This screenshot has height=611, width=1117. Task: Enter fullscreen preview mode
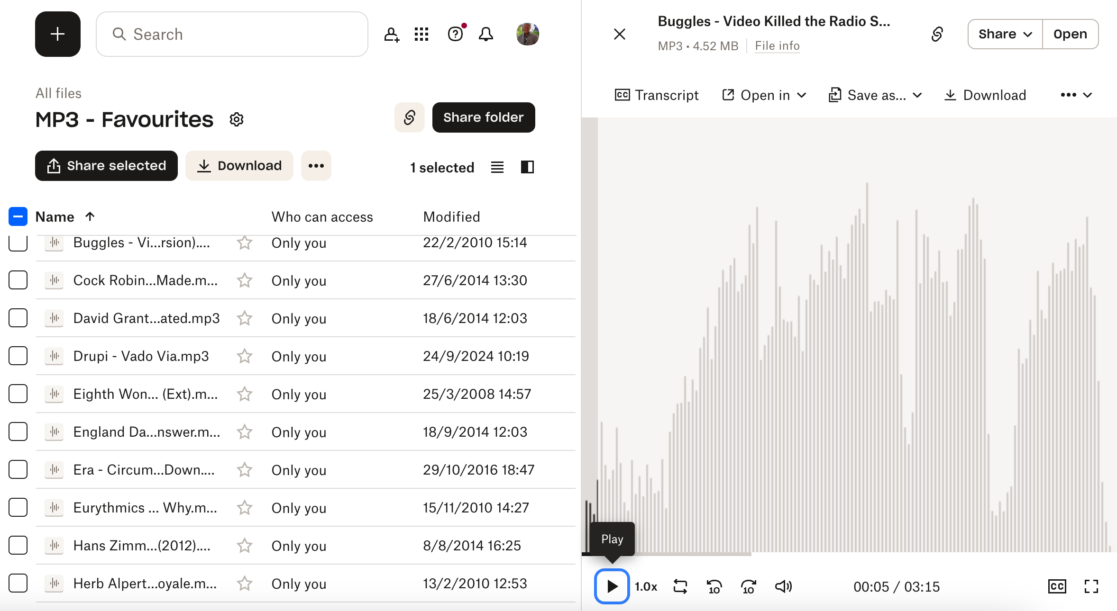point(1091,586)
